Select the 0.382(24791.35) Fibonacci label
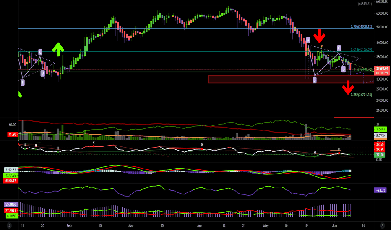The height and width of the screenshot is (230, 391). [361, 95]
